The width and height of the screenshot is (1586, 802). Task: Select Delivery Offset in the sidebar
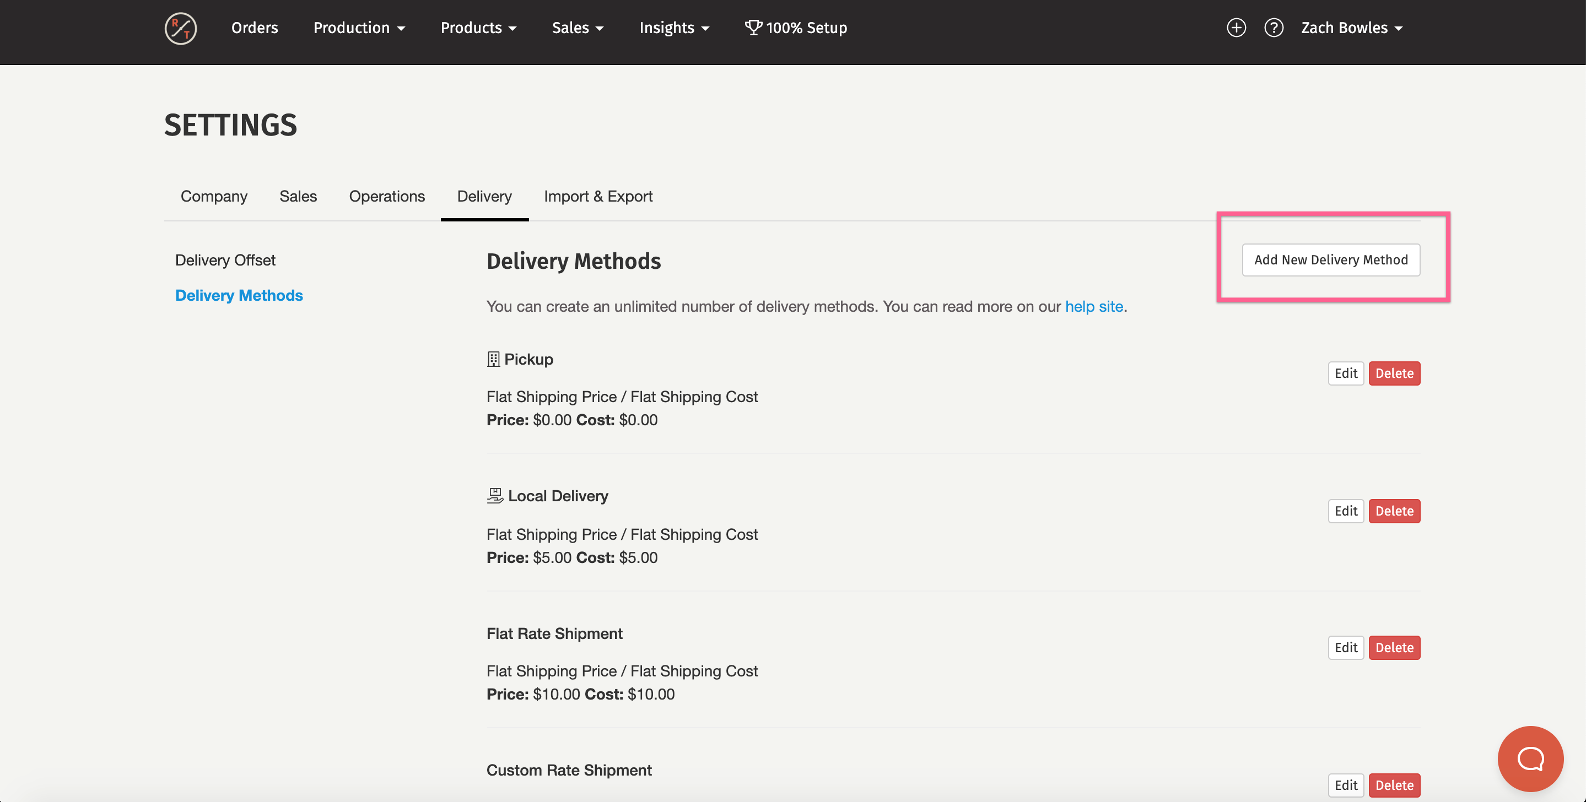pyautogui.click(x=225, y=260)
